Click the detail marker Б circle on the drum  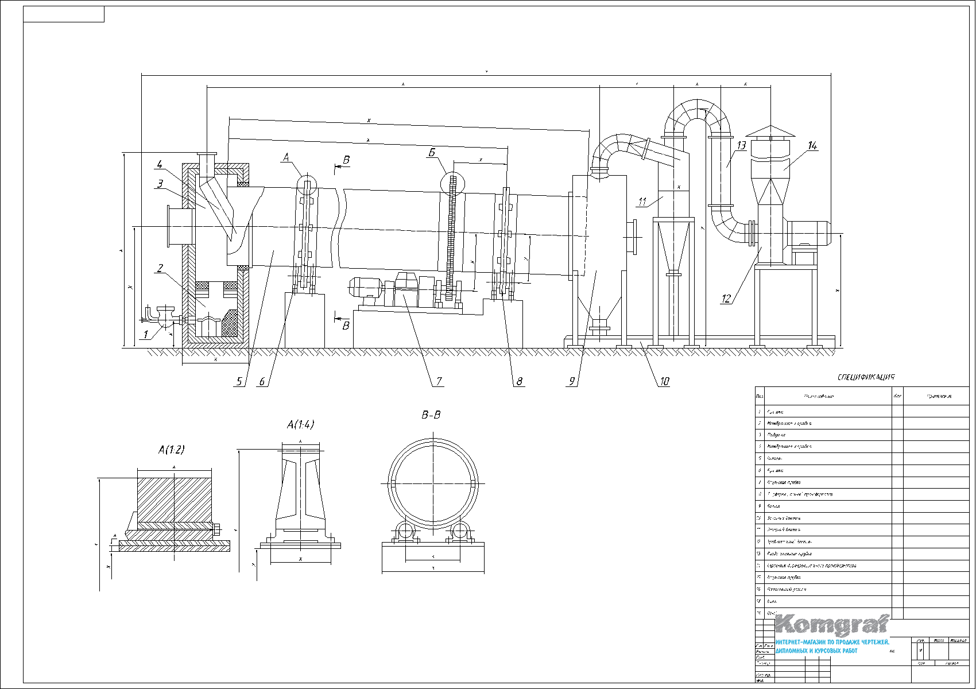click(451, 183)
